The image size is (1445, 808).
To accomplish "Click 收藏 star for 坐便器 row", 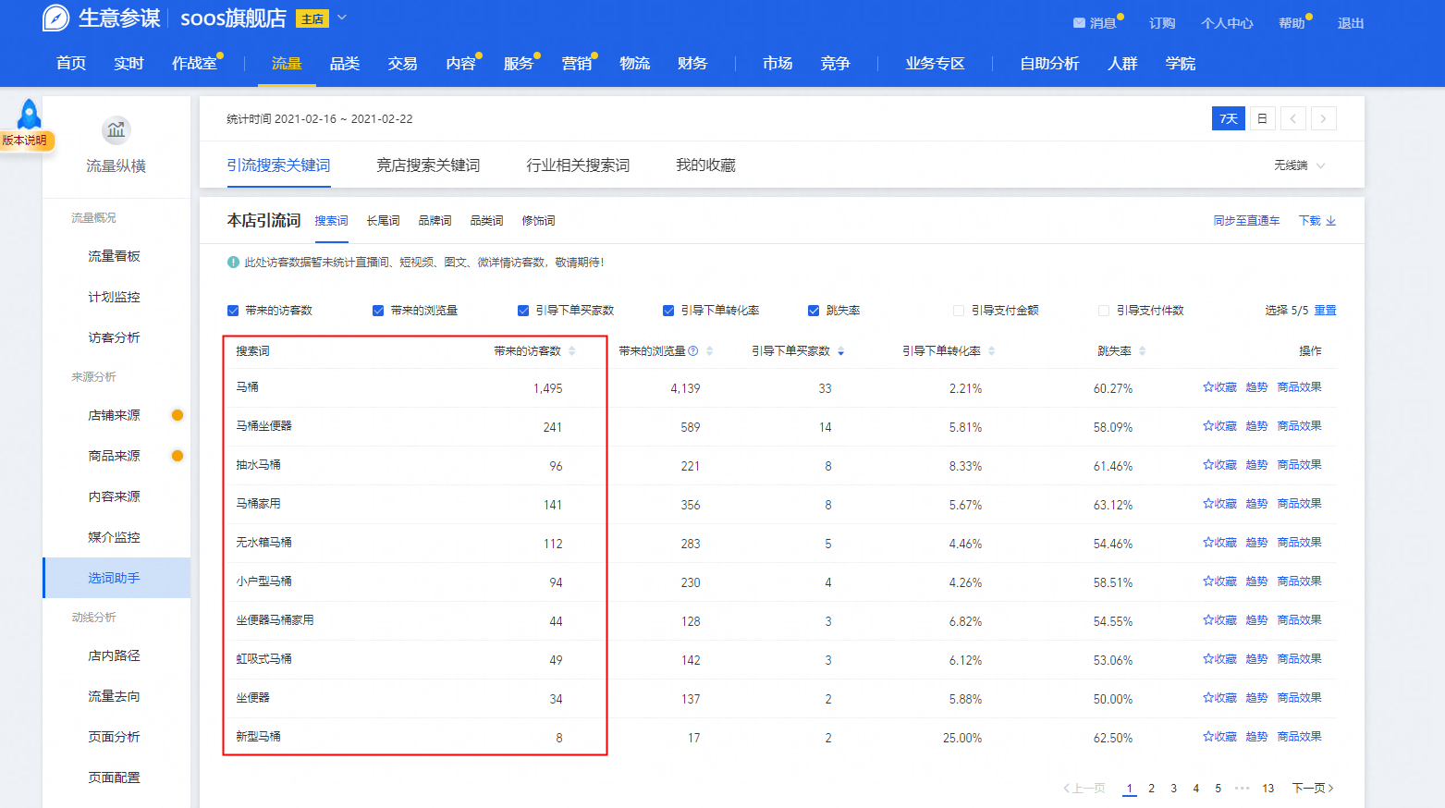I will (1208, 698).
